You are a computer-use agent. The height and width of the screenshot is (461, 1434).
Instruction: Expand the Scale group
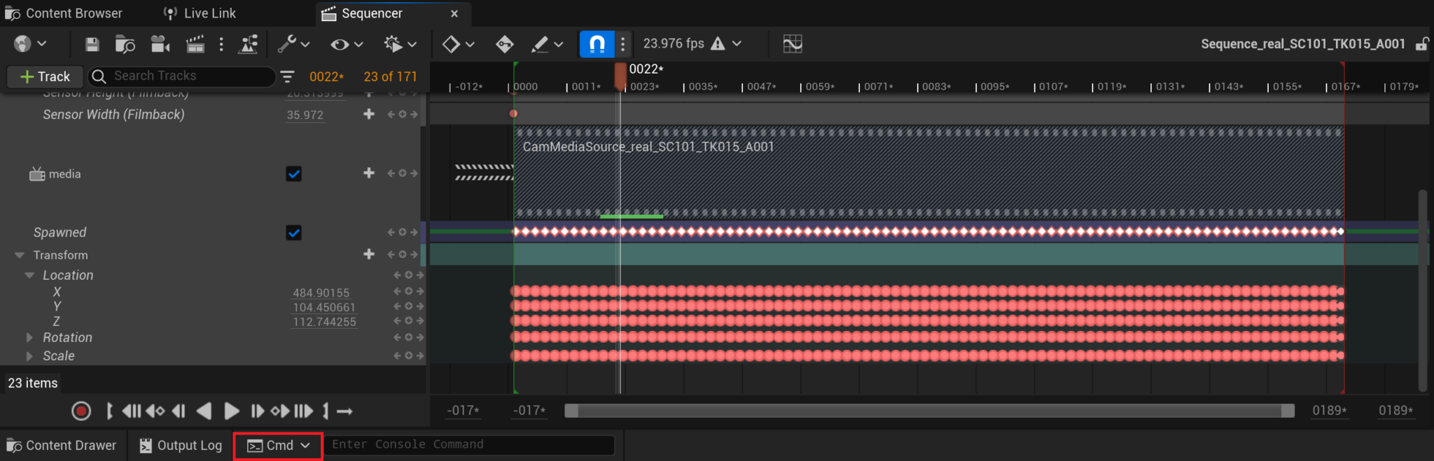(x=29, y=356)
